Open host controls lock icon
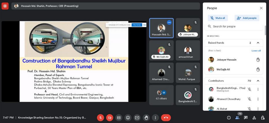 pyautogui.click(x=263, y=118)
